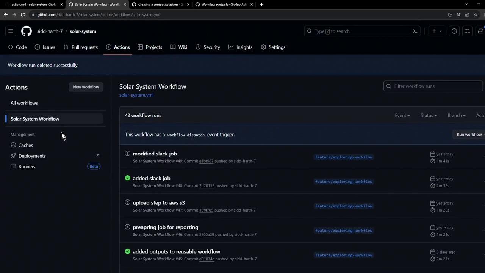Open the Wiki repository tab
The height and width of the screenshot is (273, 485).
click(x=179, y=47)
